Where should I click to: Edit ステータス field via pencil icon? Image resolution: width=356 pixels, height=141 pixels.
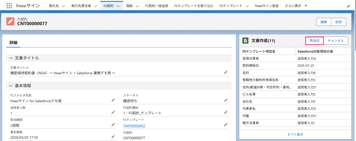tap(226, 100)
